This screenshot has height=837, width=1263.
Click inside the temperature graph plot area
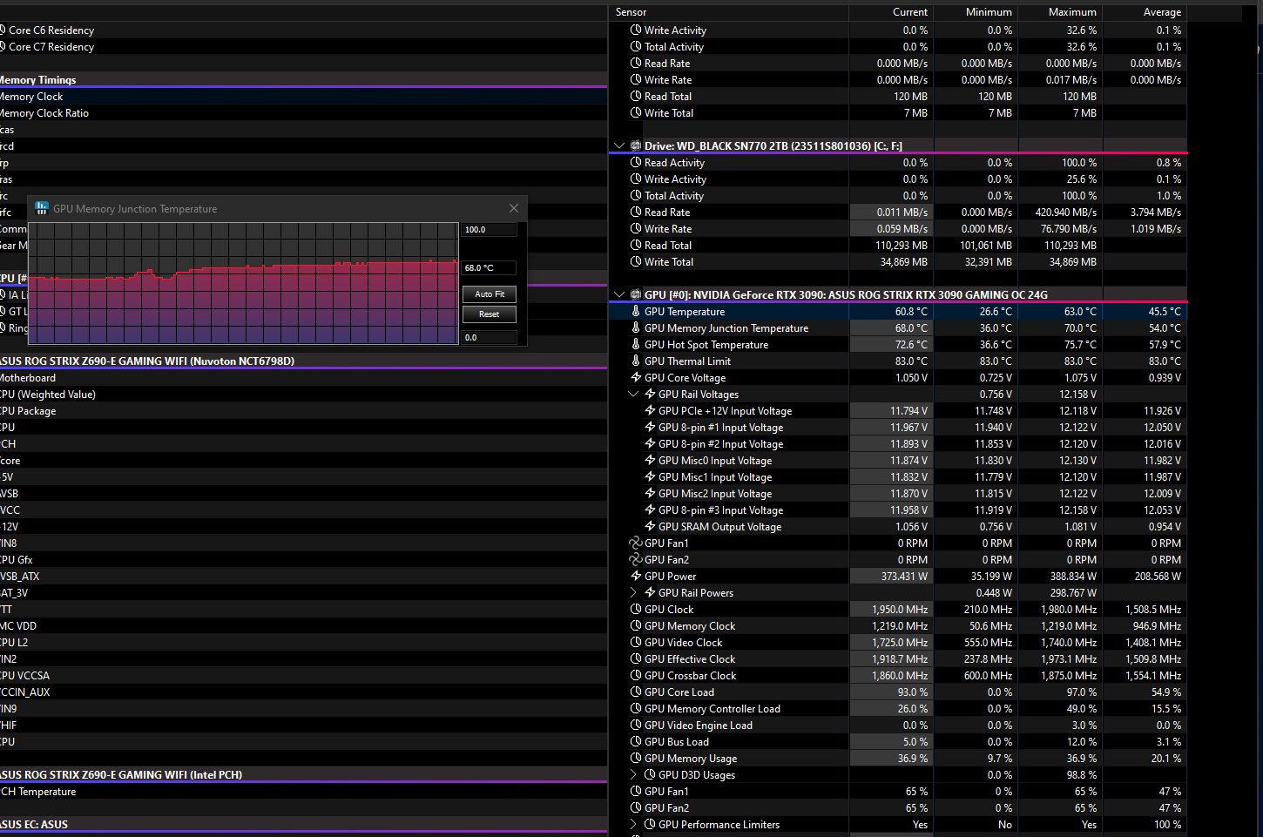tap(243, 283)
